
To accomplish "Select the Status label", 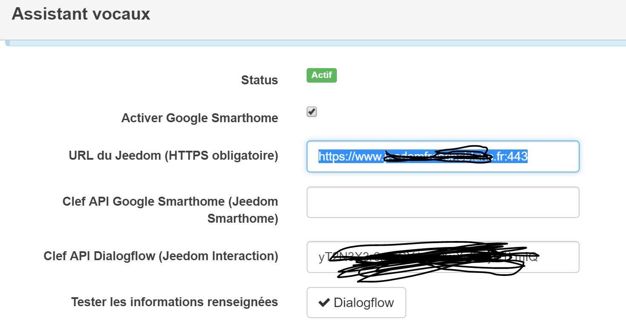I will pos(259,80).
